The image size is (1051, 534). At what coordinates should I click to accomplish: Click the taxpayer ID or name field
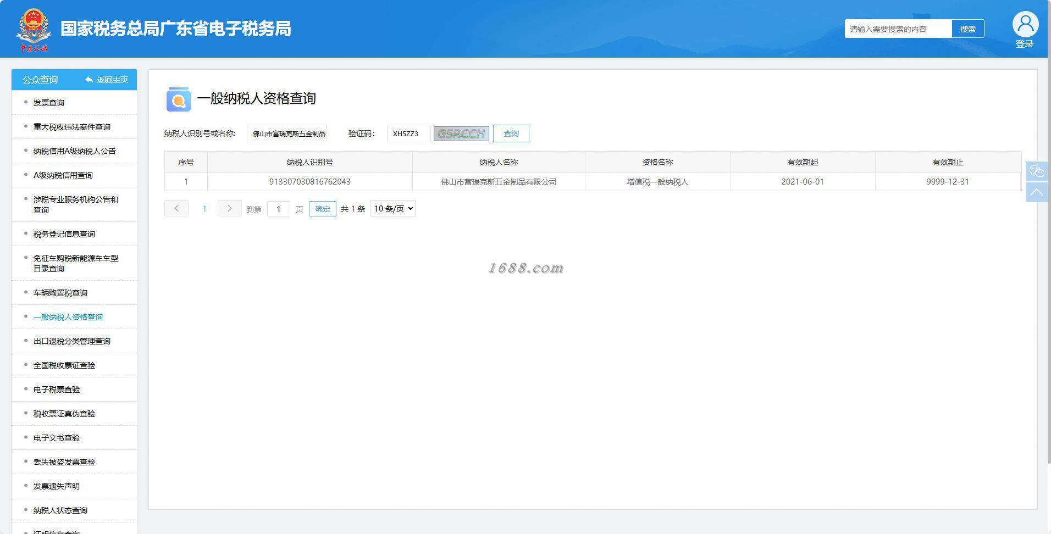[x=287, y=133]
